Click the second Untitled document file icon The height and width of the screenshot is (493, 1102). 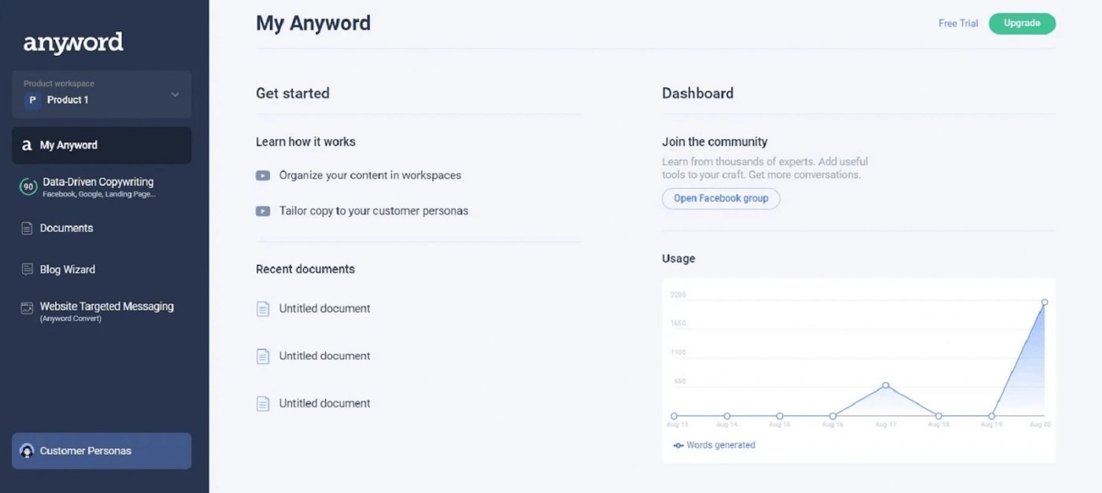click(x=263, y=356)
